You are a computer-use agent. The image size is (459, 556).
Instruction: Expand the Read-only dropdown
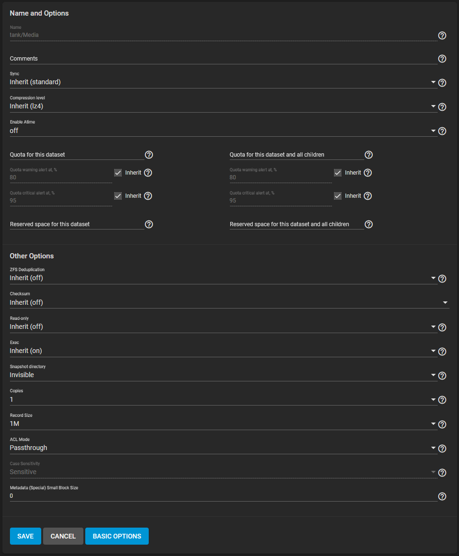pos(223,327)
